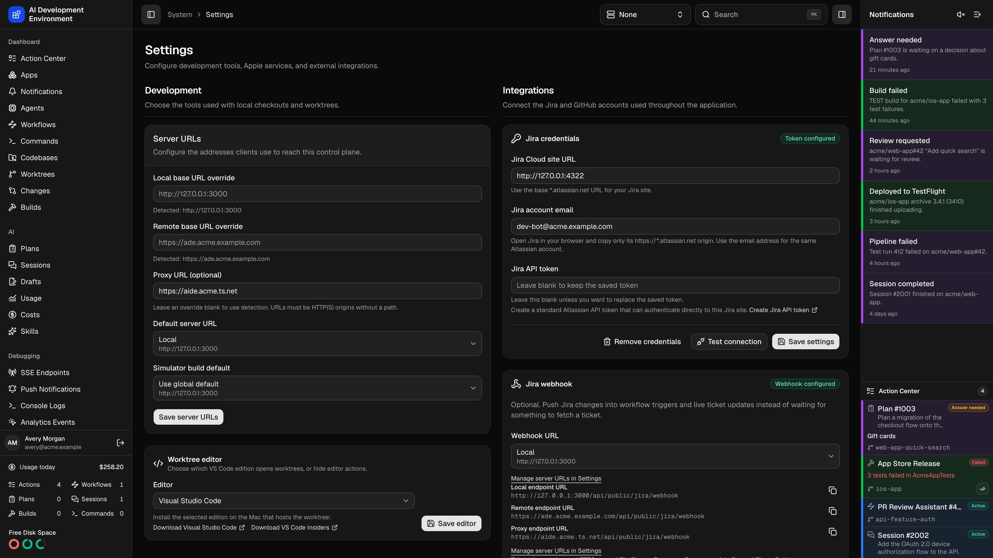The height and width of the screenshot is (558, 993).
Task: Open the Default server URL dropdown
Action: tap(317, 344)
